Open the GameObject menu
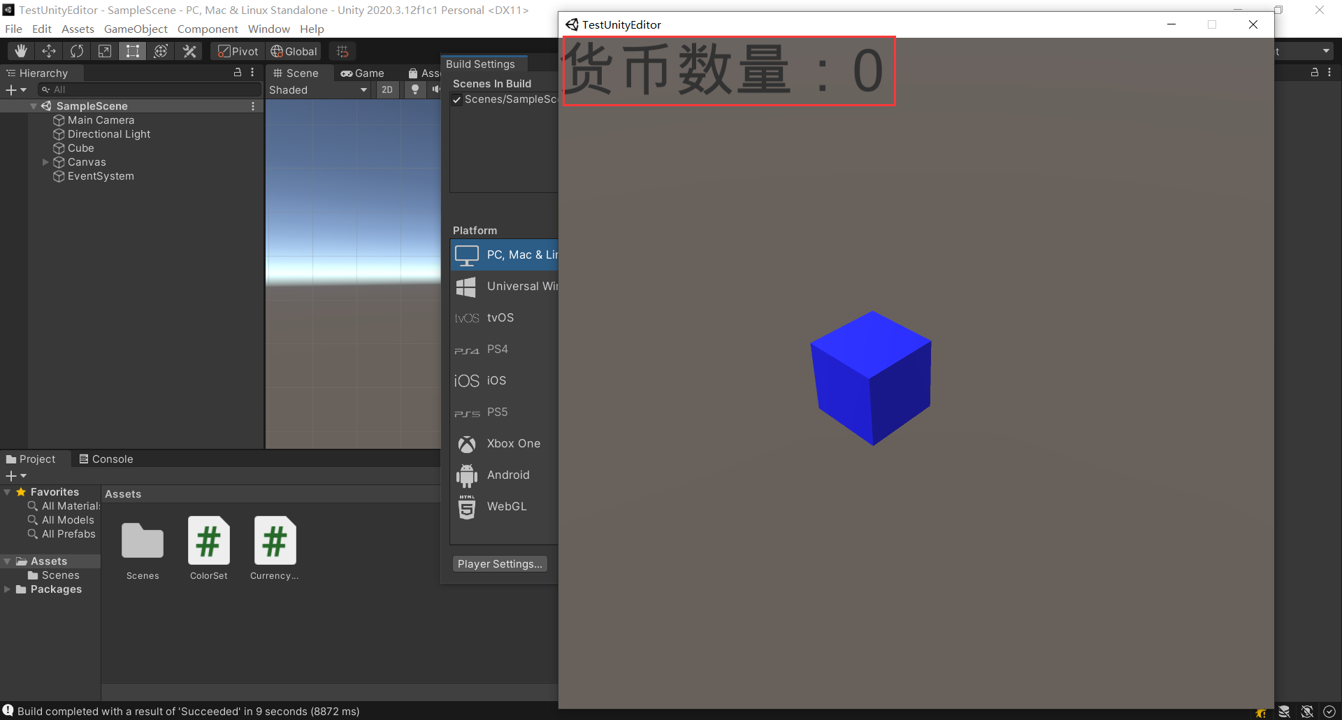This screenshot has height=720, width=1342. coord(136,29)
